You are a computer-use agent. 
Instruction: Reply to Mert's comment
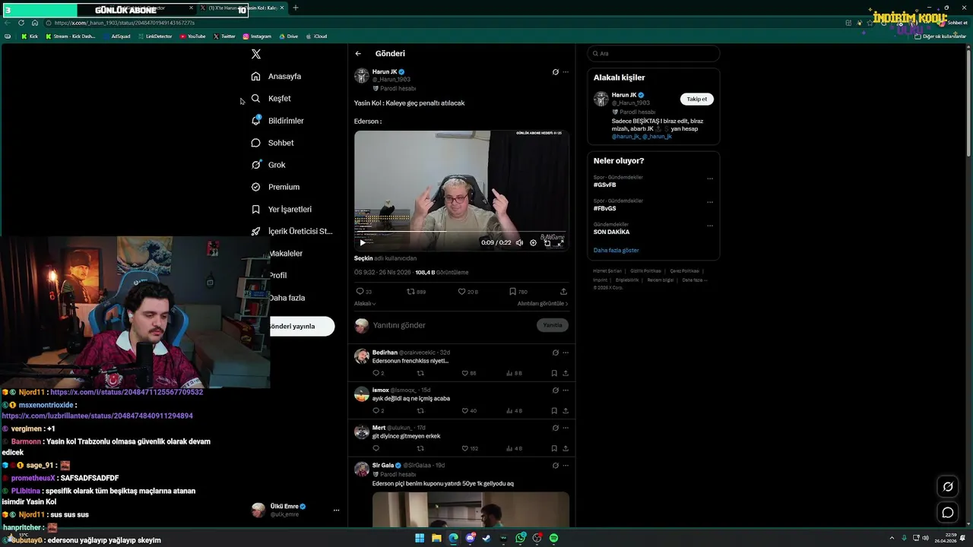click(x=376, y=448)
